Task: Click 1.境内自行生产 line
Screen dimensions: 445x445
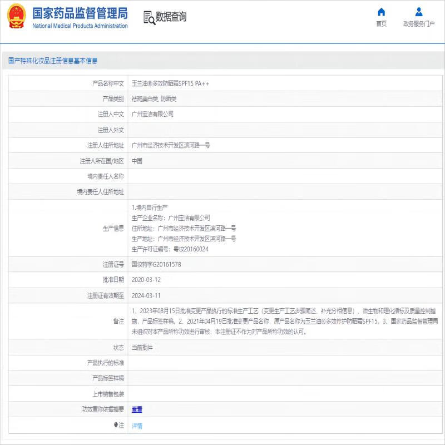Action: (x=150, y=207)
